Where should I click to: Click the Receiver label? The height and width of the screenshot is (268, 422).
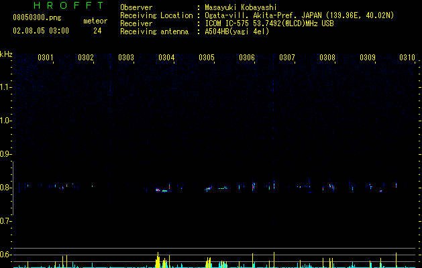pos(136,23)
